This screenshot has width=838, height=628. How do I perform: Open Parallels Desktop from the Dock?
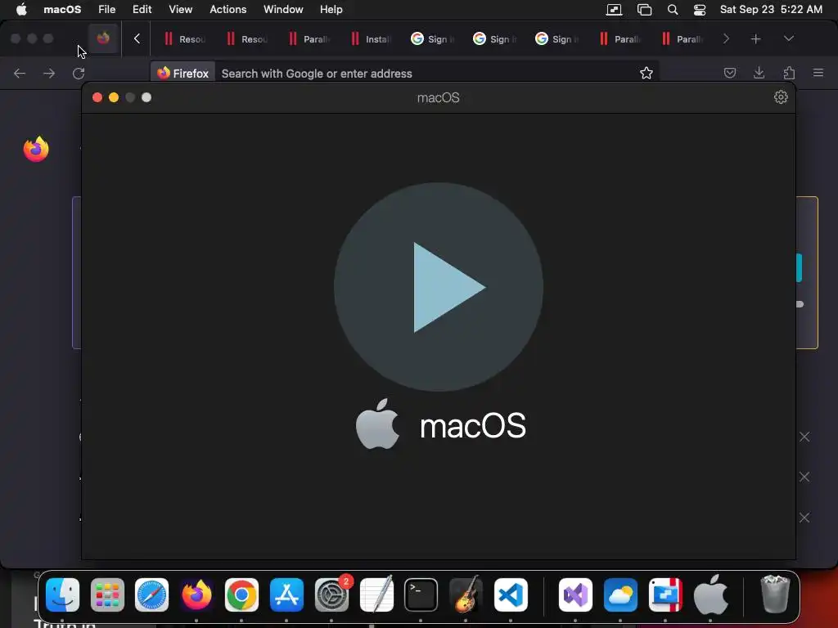click(665, 594)
